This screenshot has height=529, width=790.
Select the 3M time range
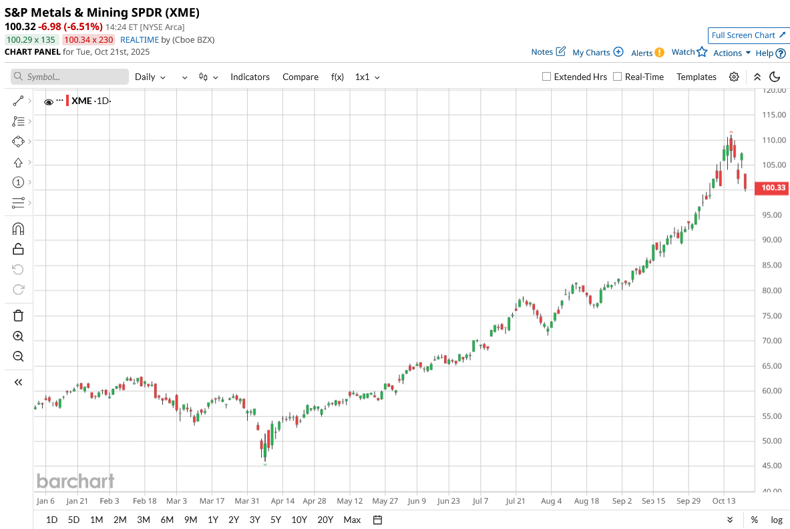pyautogui.click(x=144, y=520)
